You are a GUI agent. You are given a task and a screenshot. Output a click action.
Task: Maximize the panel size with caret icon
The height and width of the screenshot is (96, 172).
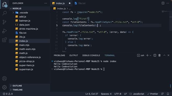click(x=164, y=55)
